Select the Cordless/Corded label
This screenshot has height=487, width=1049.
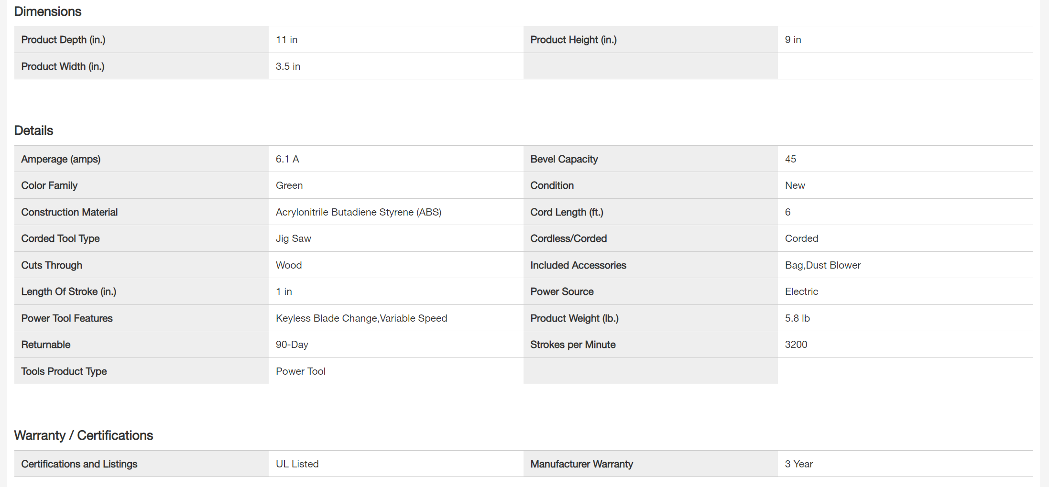click(x=568, y=238)
